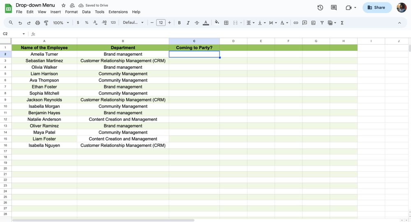Format as currency with dollar icon
Image resolution: width=411 pixels, height=222 pixels.
click(78, 23)
